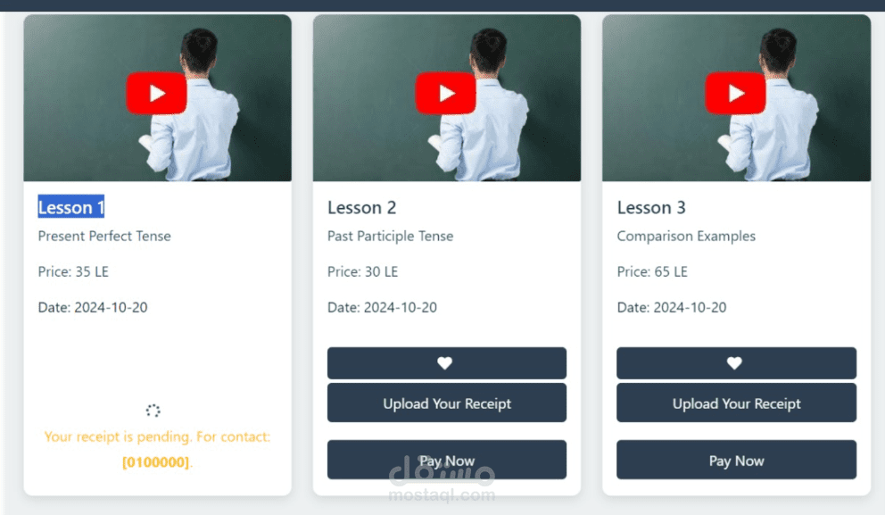Select the Past Participle Tense subtitle
Viewport: 885px width, 515px height.
tap(390, 237)
